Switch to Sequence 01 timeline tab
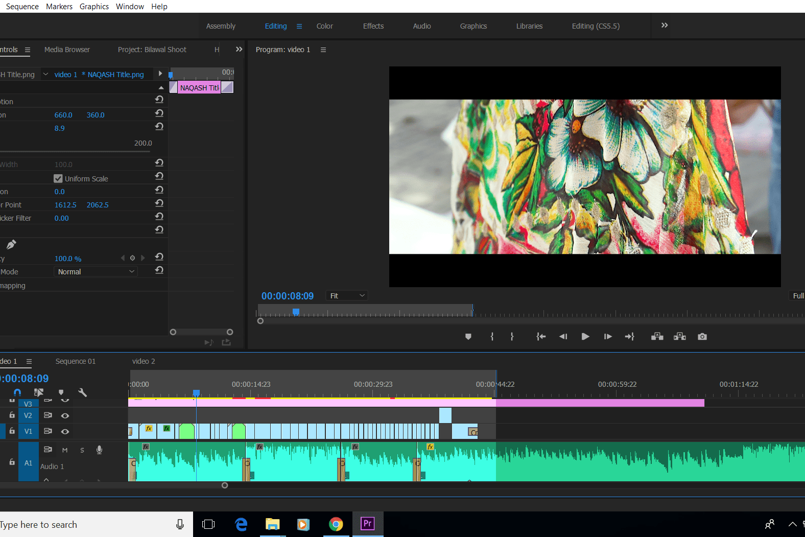This screenshot has width=805, height=537. click(76, 361)
